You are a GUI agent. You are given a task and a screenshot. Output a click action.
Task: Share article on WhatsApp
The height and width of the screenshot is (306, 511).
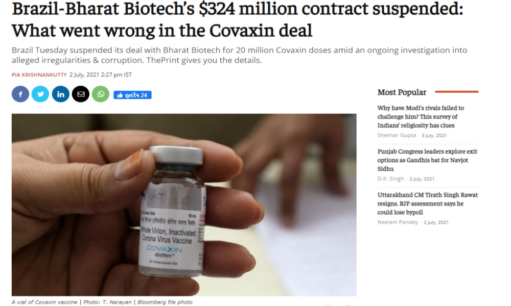point(100,94)
